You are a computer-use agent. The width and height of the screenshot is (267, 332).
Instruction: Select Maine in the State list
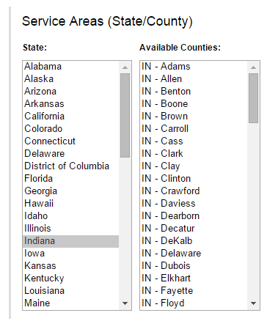(70, 303)
